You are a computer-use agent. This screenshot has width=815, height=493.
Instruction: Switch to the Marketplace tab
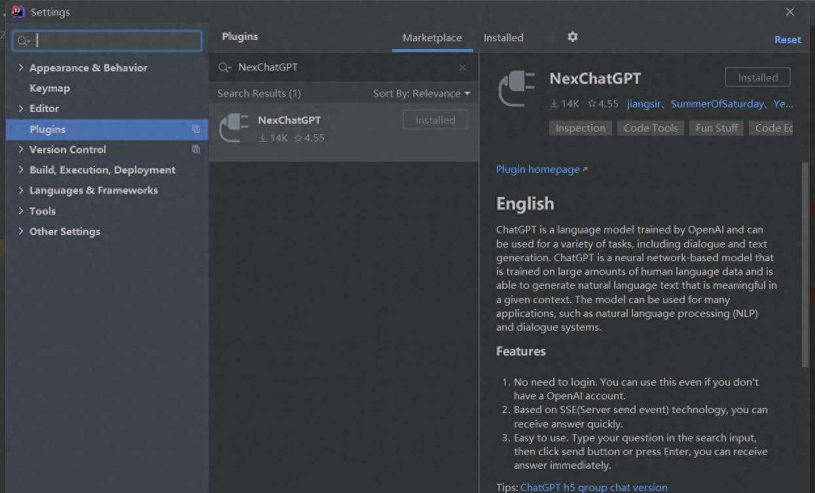432,38
